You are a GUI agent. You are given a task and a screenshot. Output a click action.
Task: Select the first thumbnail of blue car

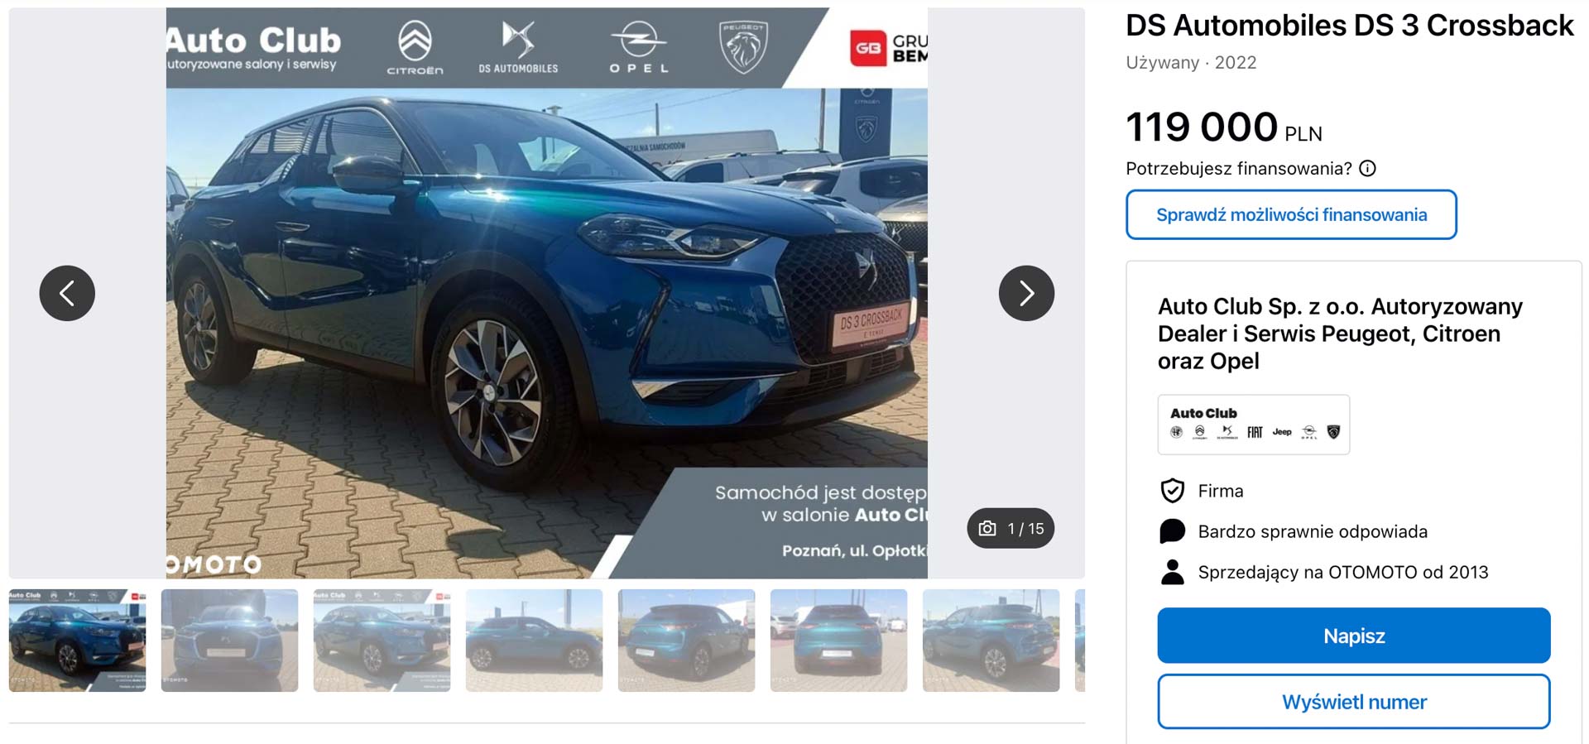(x=77, y=641)
